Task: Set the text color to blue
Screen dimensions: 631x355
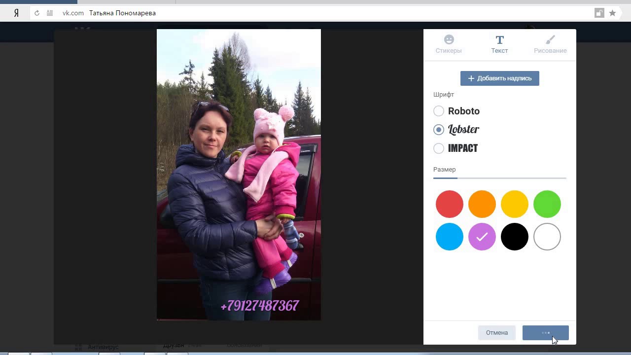Action: pos(450,237)
